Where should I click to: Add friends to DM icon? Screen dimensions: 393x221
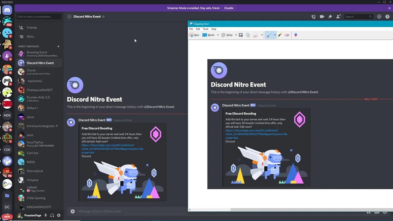coord(338,17)
